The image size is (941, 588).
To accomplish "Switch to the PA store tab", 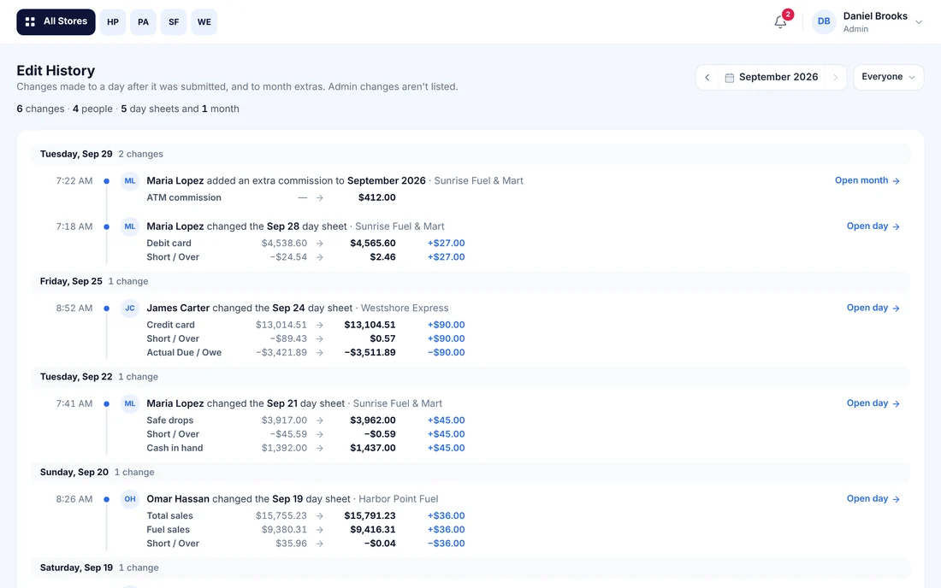I will [x=143, y=21].
